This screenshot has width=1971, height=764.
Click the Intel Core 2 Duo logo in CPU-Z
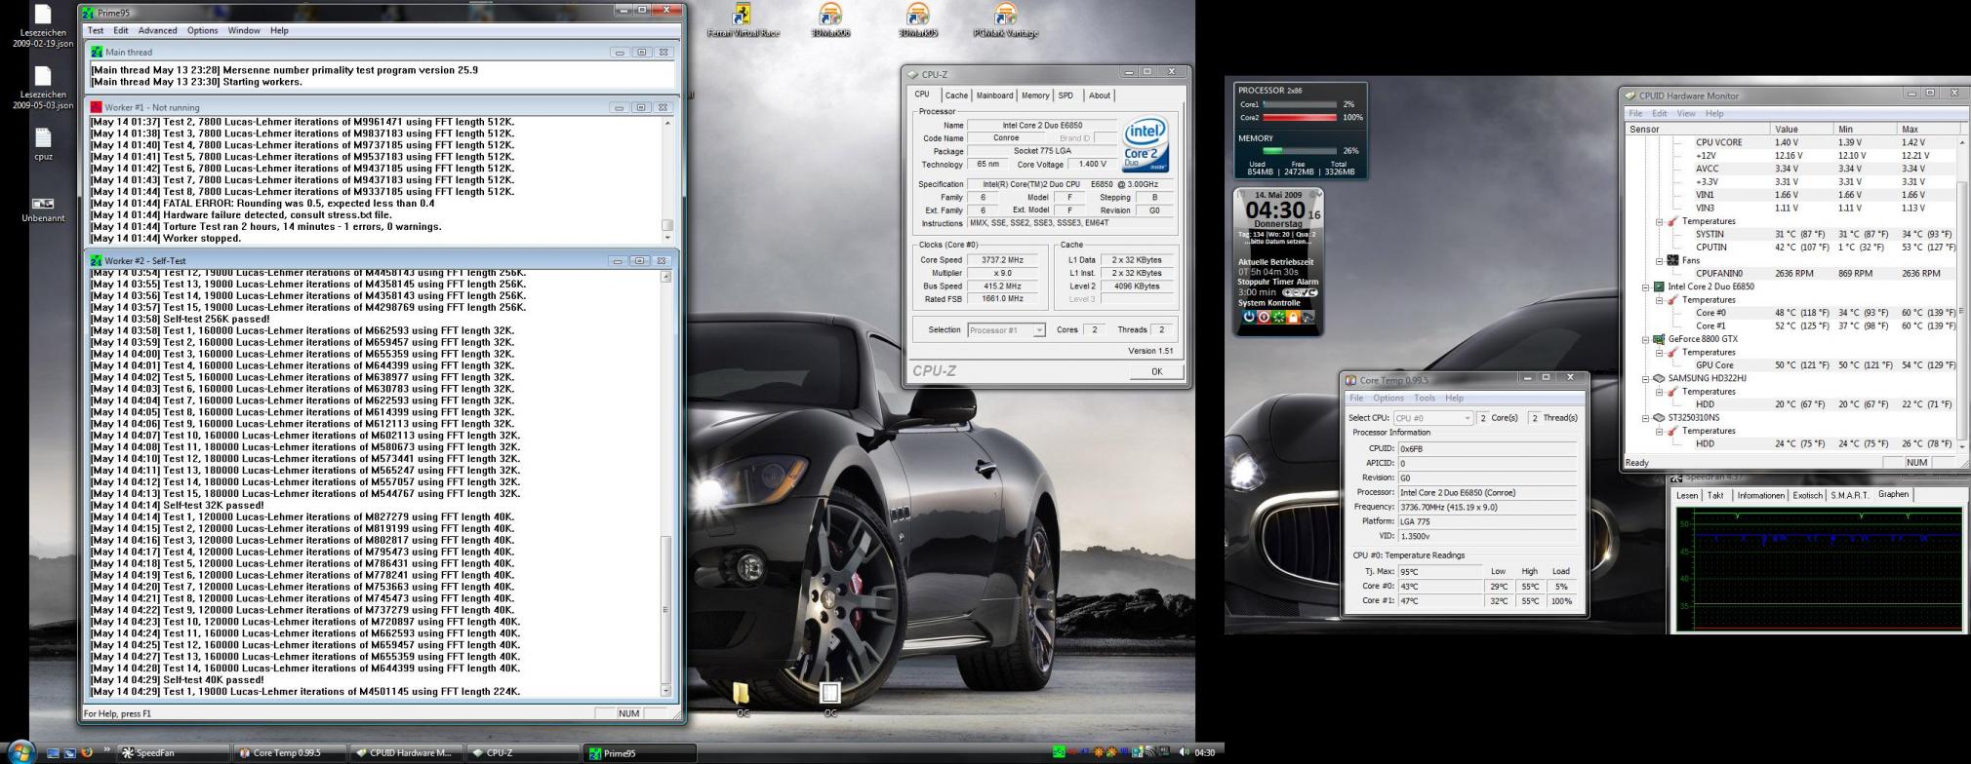click(x=1145, y=145)
